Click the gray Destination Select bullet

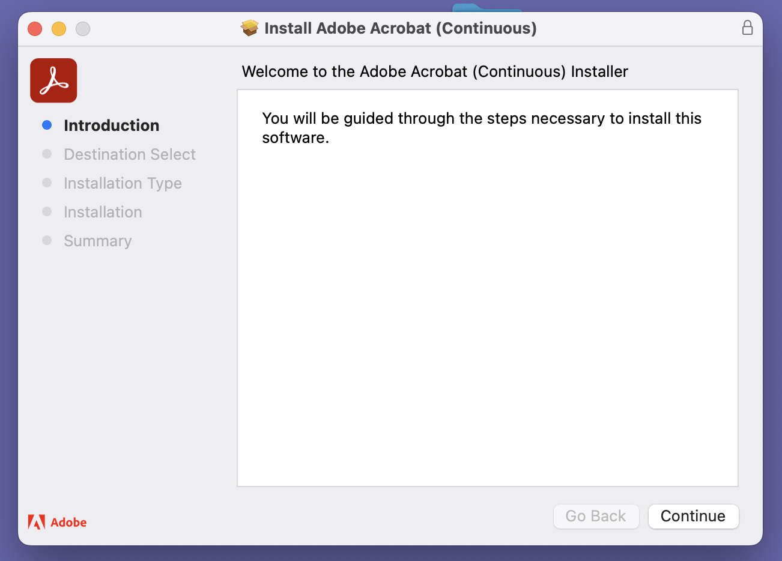47,154
